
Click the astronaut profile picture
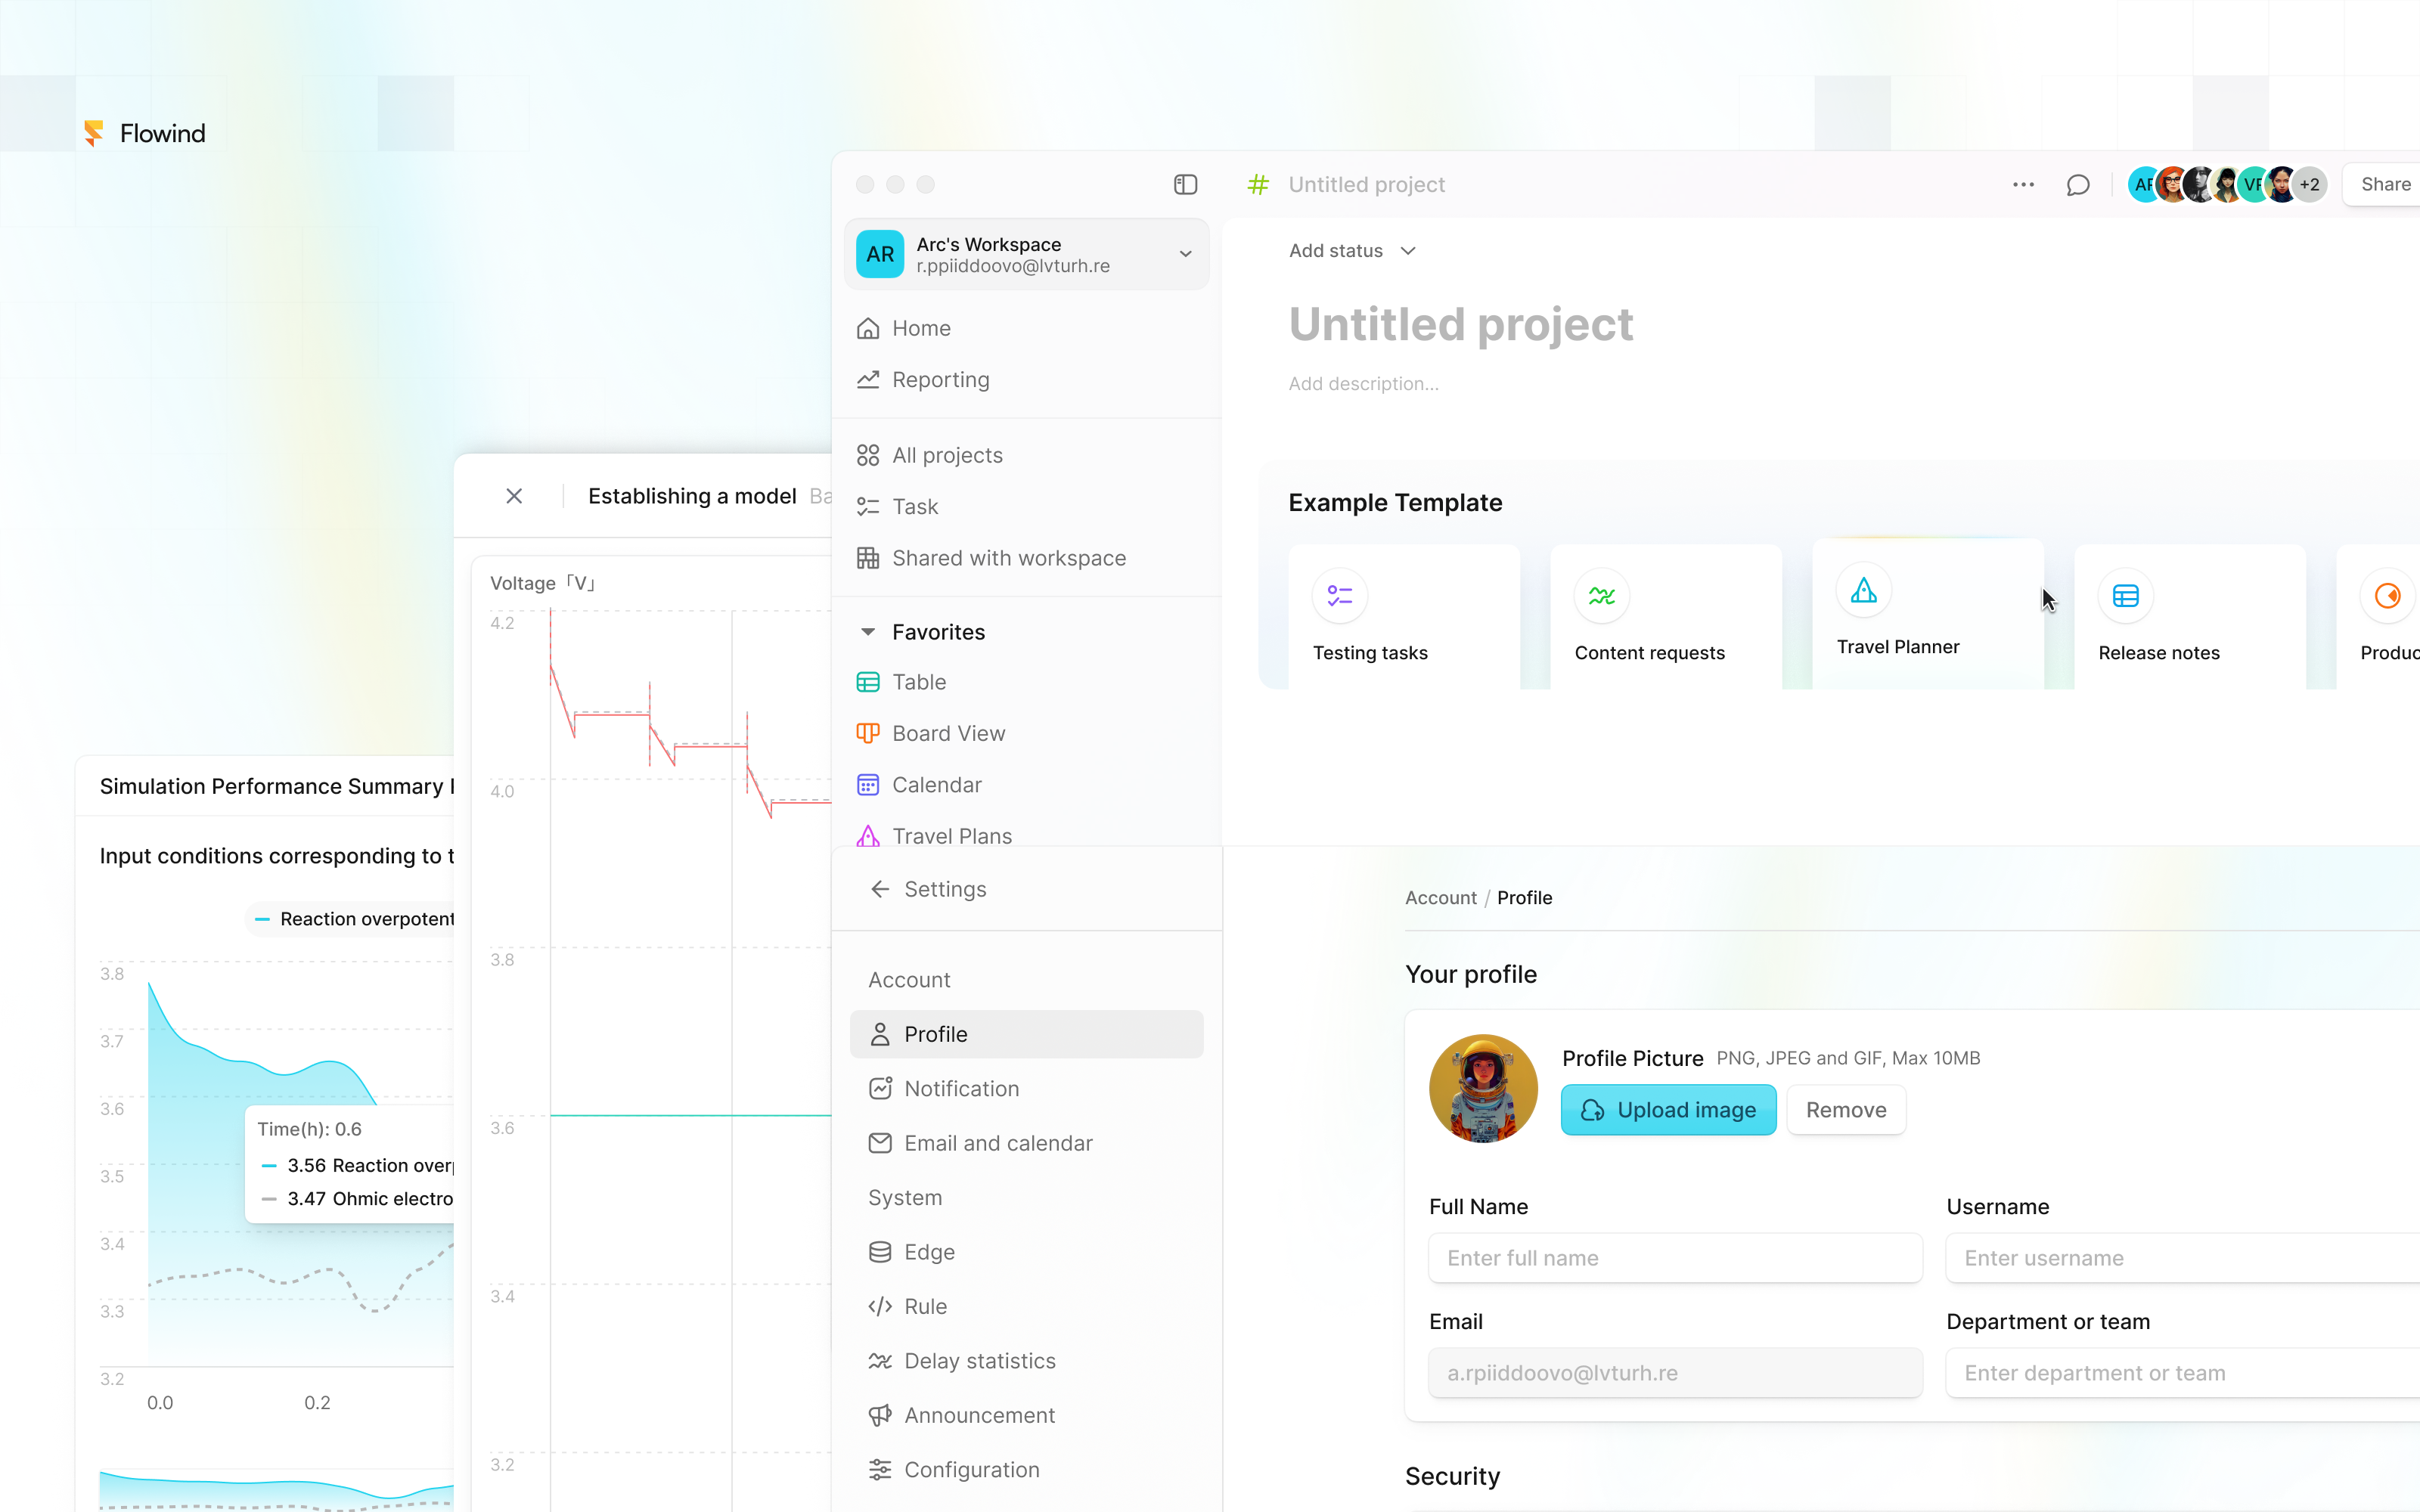coord(1483,1088)
